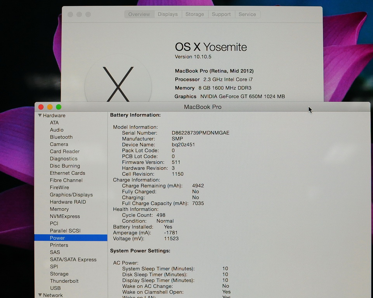Screen dimensions: 373x298
Task: Select Printers in the sidebar
Action: pos(59,245)
